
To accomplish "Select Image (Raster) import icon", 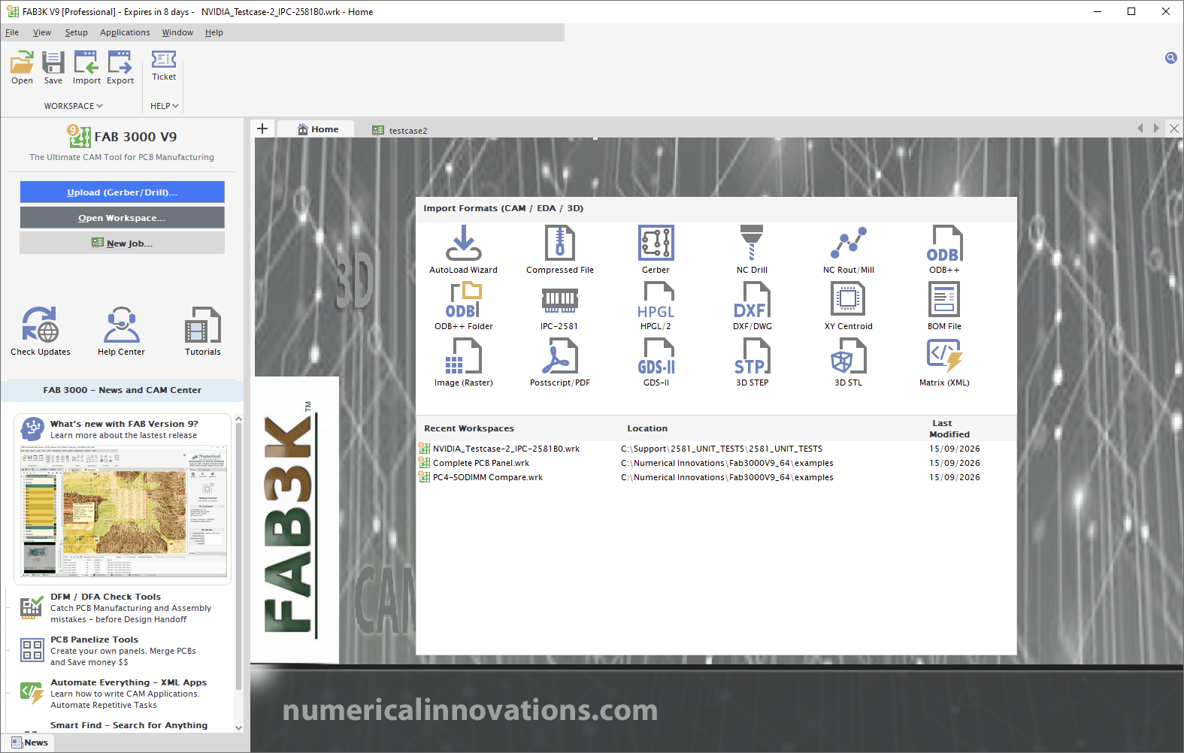I will tap(464, 362).
